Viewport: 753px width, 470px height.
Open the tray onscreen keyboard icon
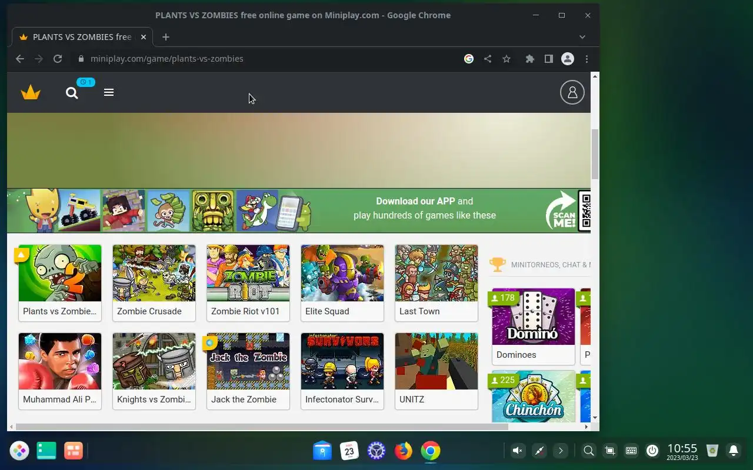[631, 451]
